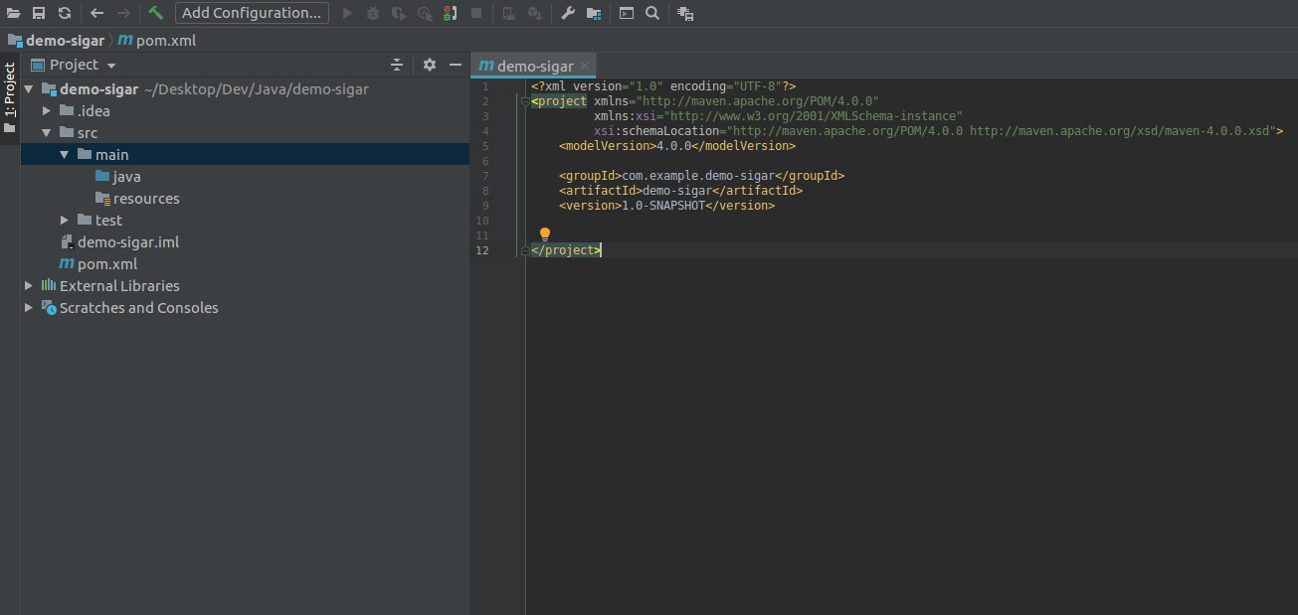Click the Open folder icon in toolbar
This screenshot has width=1298, height=615.
click(14, 13)
